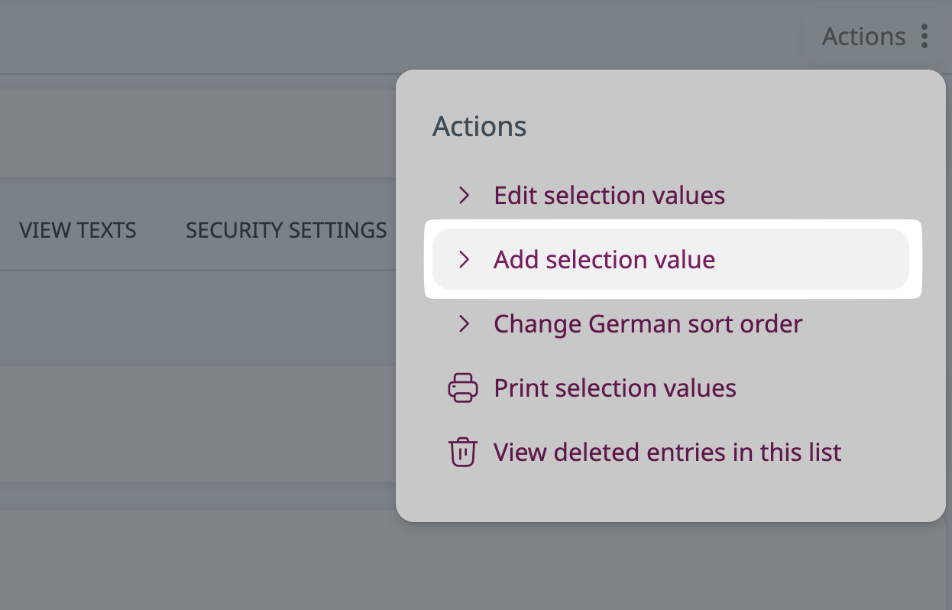Viewport: 952px width, 610px height.
Task: Click the trash can icon in Actions menu
Action: (463, 452)
